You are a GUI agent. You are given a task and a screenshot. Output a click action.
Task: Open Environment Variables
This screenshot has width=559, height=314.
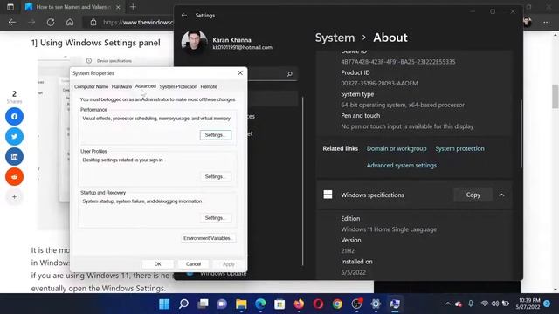(208, 238)
